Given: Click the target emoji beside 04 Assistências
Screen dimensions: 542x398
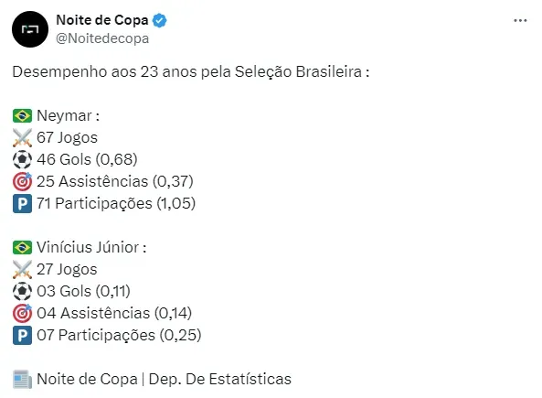Looking at the screenshot, I should 22,313.
